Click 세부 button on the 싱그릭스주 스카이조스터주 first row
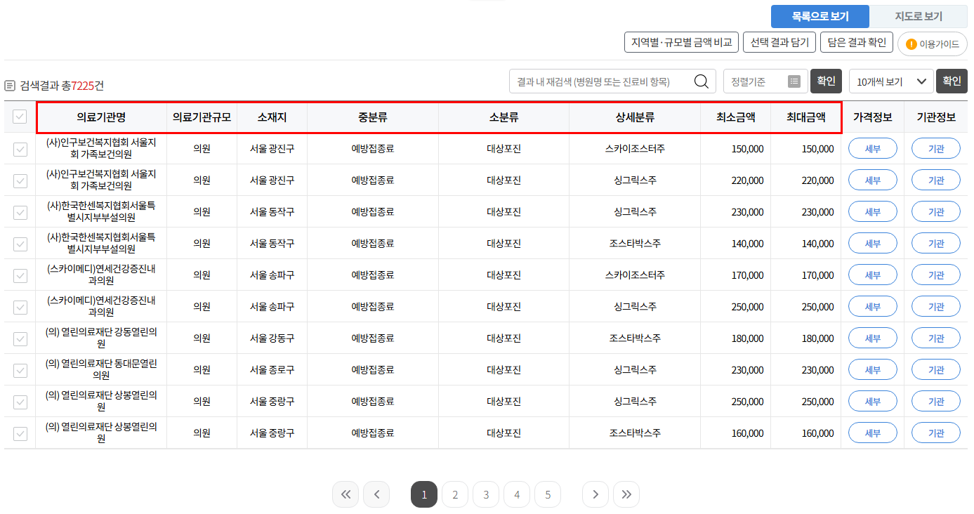 pos(873,148)
